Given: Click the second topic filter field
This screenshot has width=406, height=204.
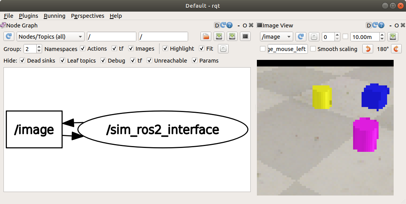Looking at the screenshot, I should [x=163, y=36].
